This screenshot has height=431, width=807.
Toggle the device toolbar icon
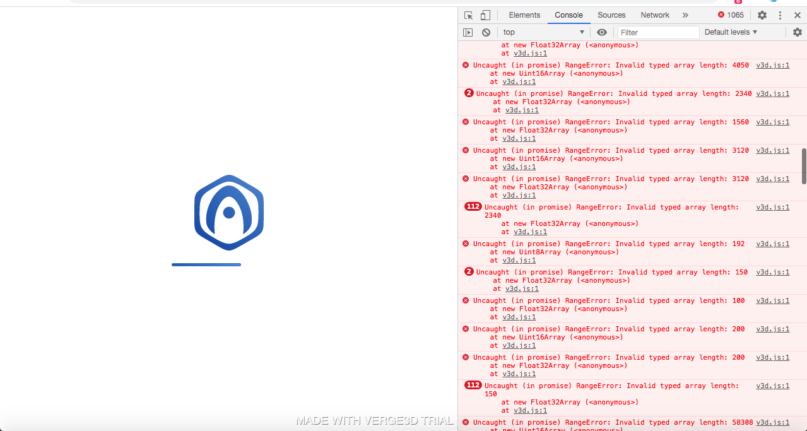click(485, 15)
